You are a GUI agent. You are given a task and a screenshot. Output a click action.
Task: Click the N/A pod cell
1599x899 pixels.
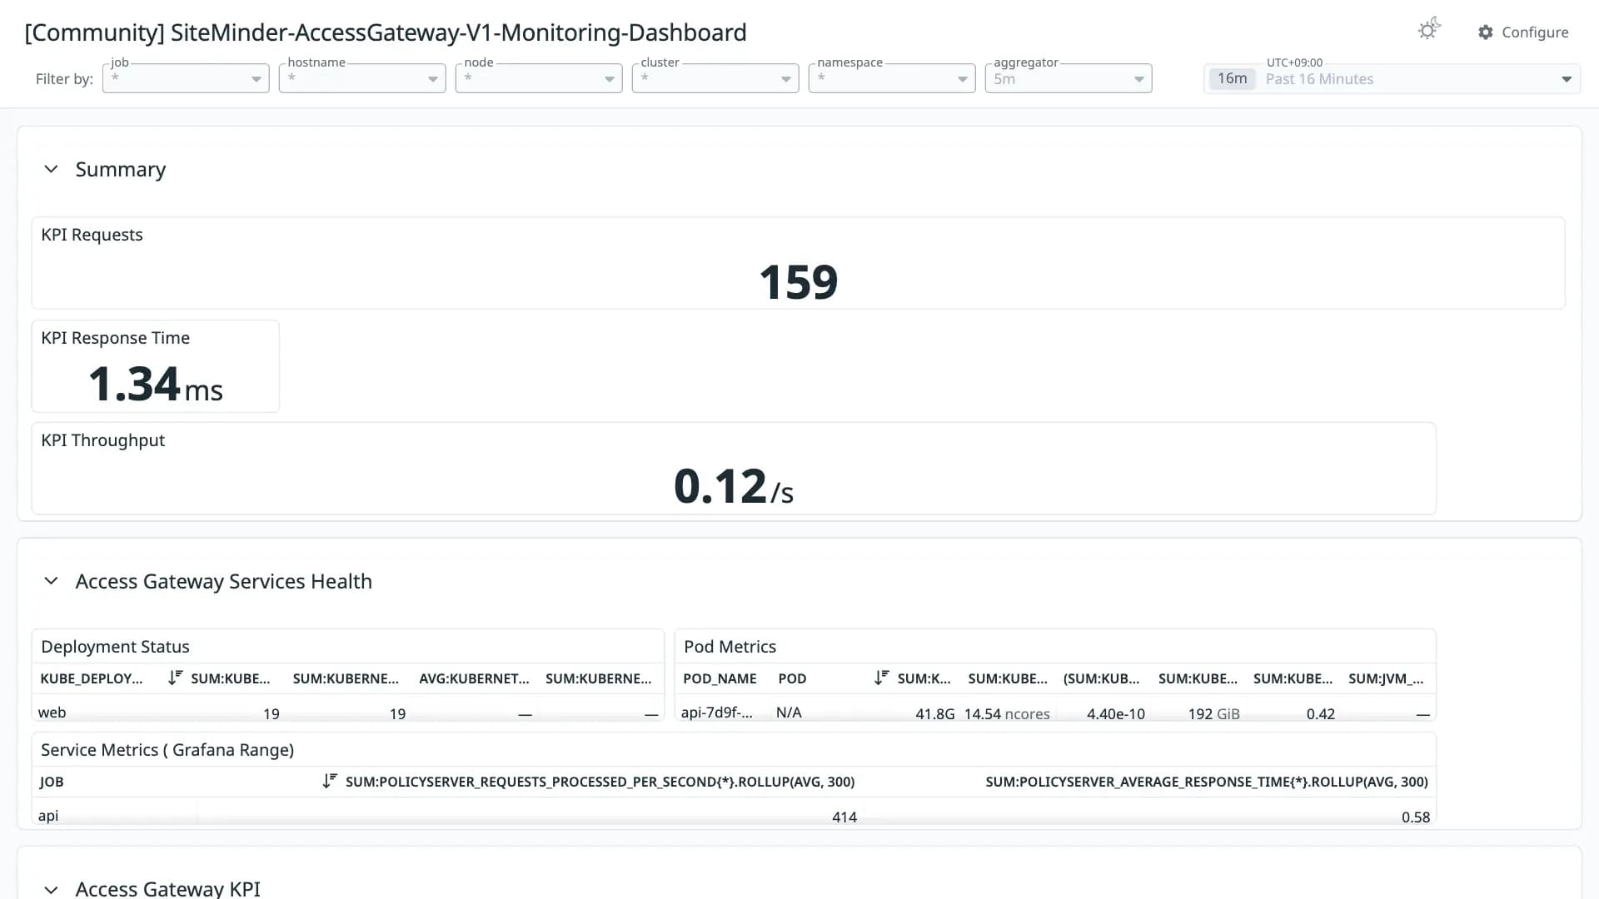click(x=789, y=713)
